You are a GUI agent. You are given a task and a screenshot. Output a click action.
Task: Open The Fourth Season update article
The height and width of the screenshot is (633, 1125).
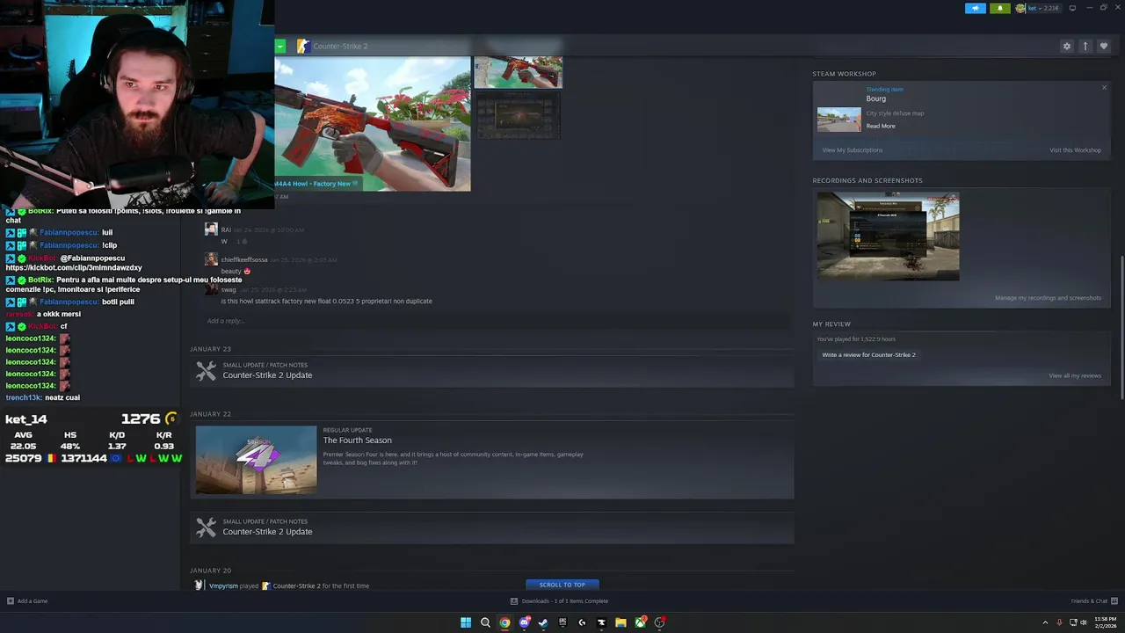(492, 459)
